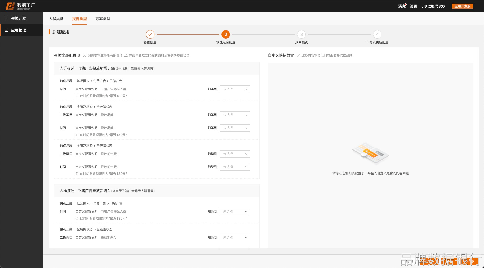Click the 新建应用 page title

[x=61, y=32]
